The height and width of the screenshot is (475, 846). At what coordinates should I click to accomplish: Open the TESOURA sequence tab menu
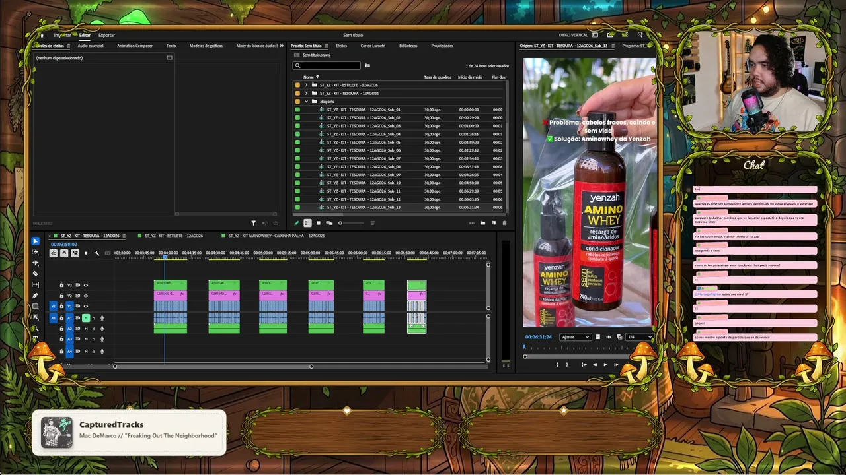[x=125, y=236]
